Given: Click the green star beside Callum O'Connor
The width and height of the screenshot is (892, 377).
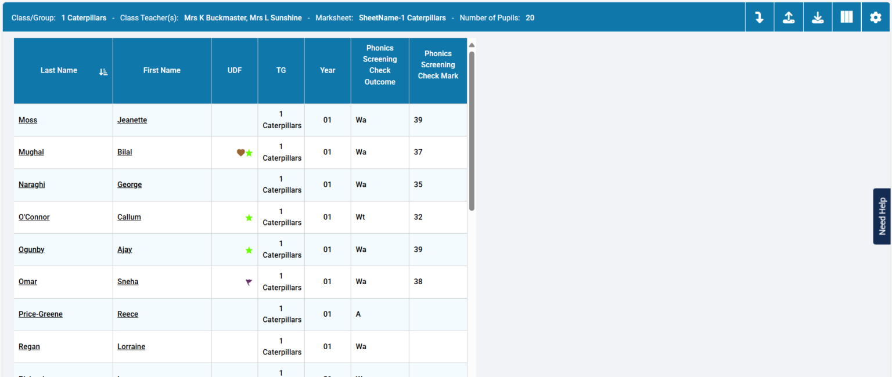Looking at the screenshot, I should tap(249, 218).
